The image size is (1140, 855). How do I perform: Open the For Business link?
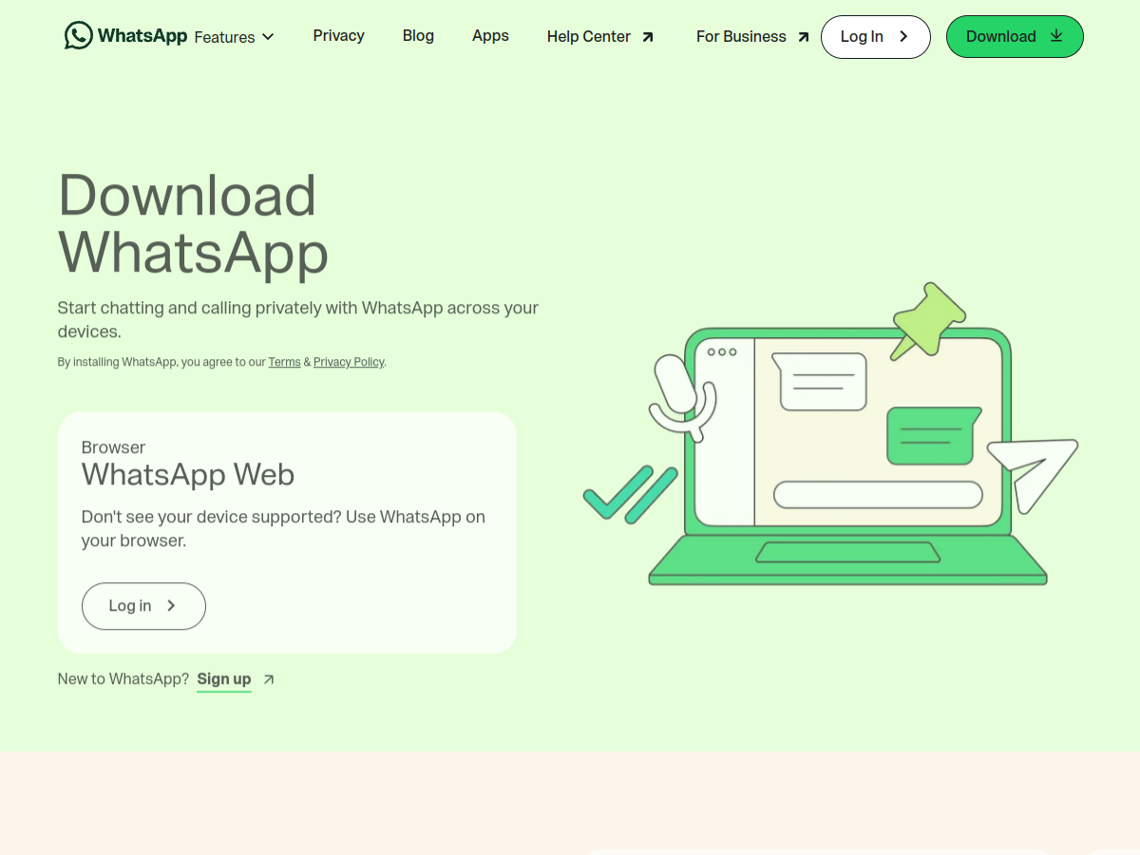point(752,37)
